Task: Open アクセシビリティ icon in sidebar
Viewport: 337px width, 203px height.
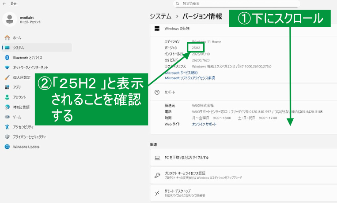Action: pyautogui.click(x=7, y=127)
